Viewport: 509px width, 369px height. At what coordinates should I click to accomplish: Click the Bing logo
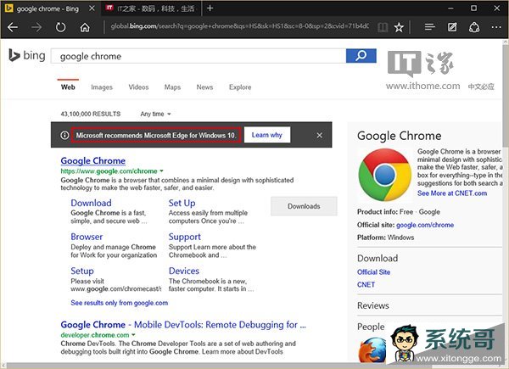tap(27, 55)
